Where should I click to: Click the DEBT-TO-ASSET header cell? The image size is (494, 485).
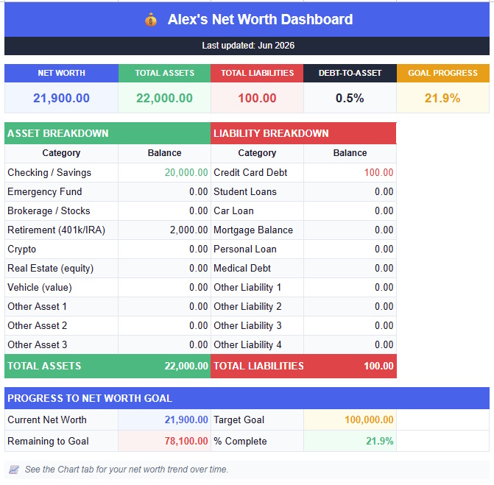pos(350,73)
